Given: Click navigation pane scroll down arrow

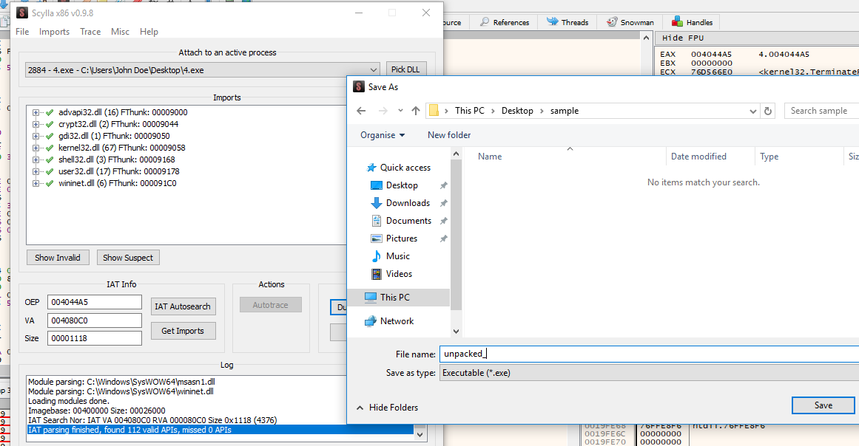Looking at the screenshot, I should point(456,332).
